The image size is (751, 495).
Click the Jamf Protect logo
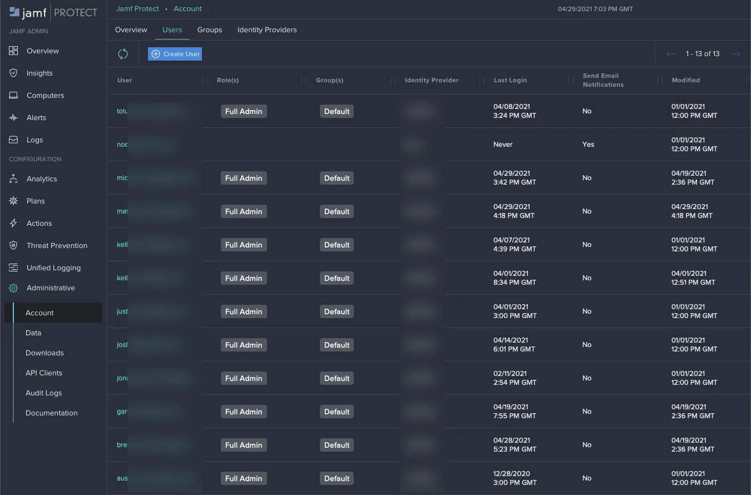[53, 12]
